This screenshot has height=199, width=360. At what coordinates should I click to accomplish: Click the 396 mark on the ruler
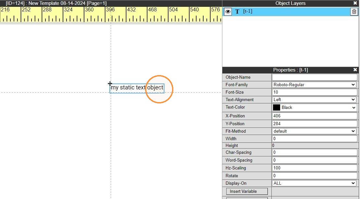(x=110, y=10)
